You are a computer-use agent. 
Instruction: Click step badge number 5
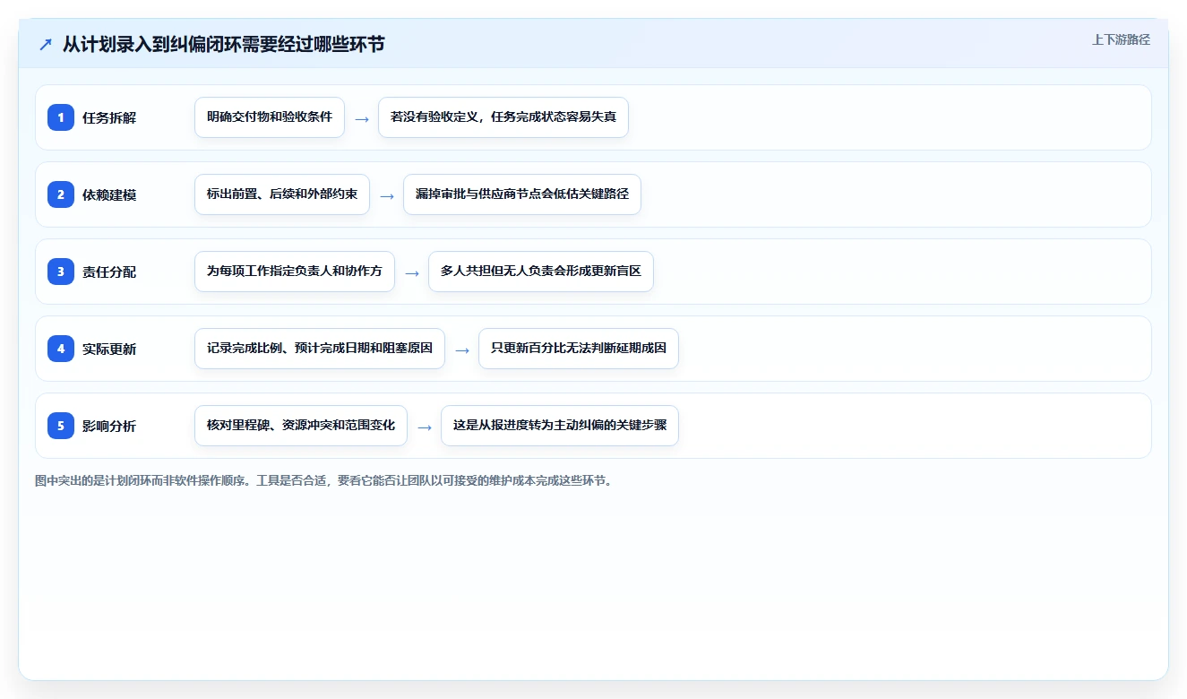[61, 426]
